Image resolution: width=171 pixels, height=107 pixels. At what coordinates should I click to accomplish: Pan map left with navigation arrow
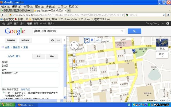71,45
